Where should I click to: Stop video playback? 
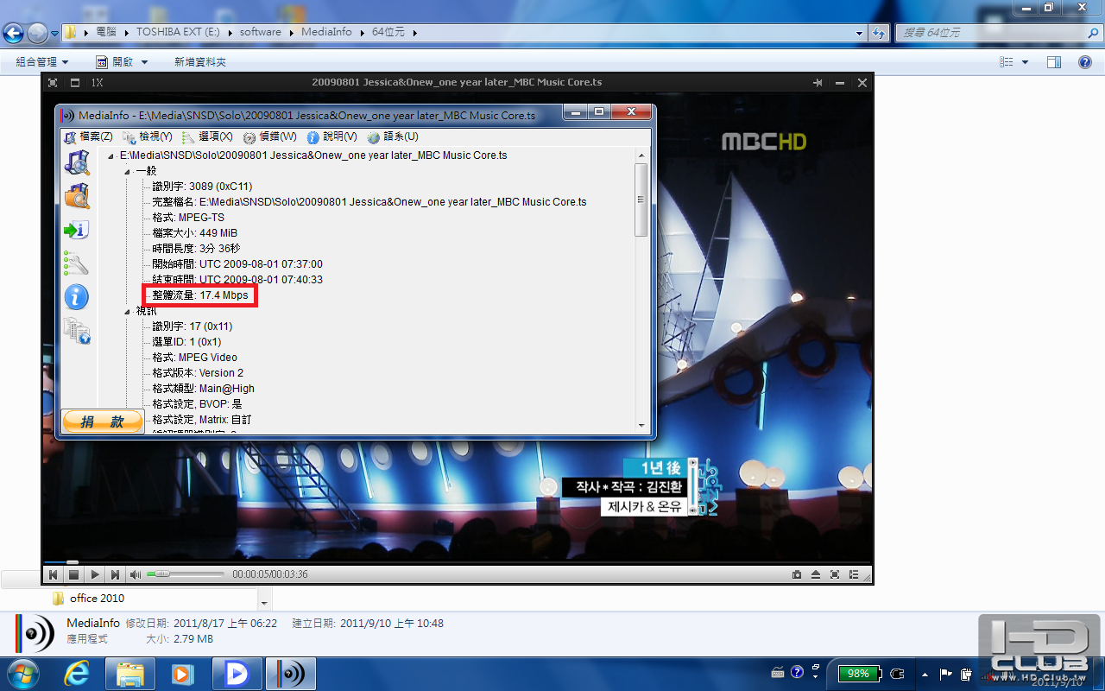74,574
